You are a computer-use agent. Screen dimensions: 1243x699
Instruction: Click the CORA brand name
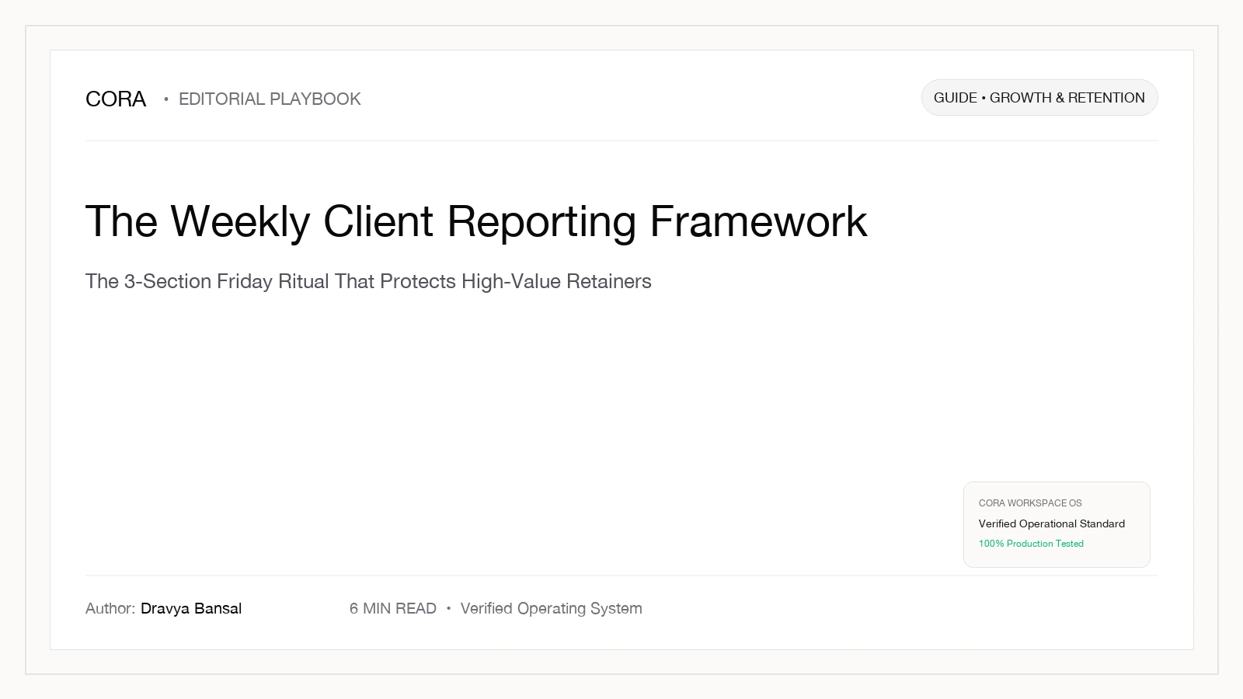(116, 99)
